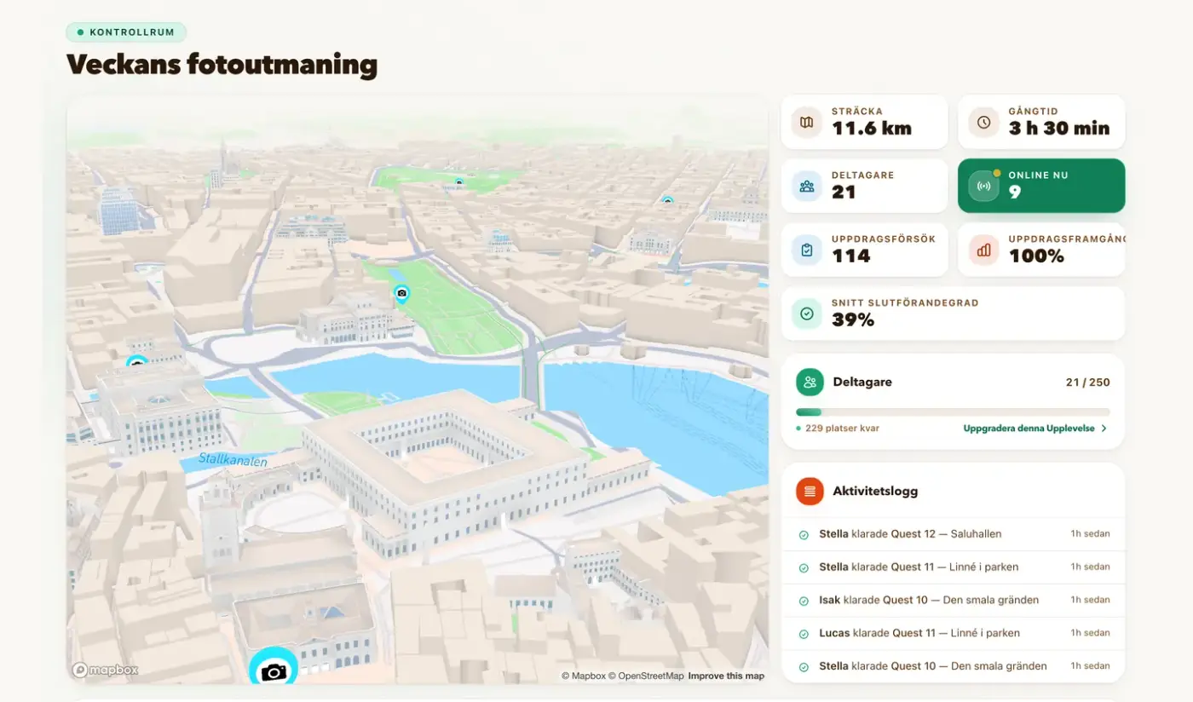Image resolution: width=1193 pixels, height=702 pixels.
Task: Open the Improve this map link
Action: point(726,676)
